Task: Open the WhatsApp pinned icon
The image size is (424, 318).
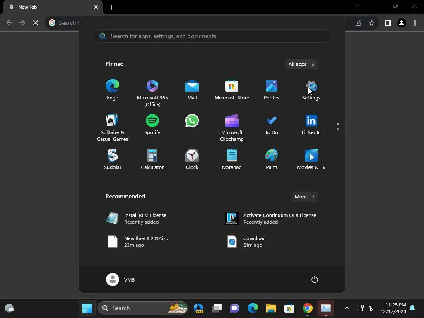Action: [192, 121]
